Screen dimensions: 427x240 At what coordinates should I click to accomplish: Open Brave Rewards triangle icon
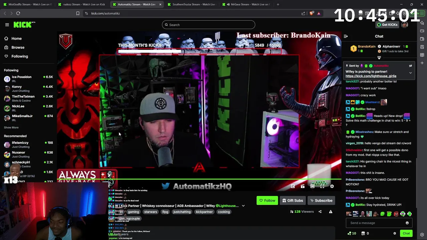pos(319,13)
